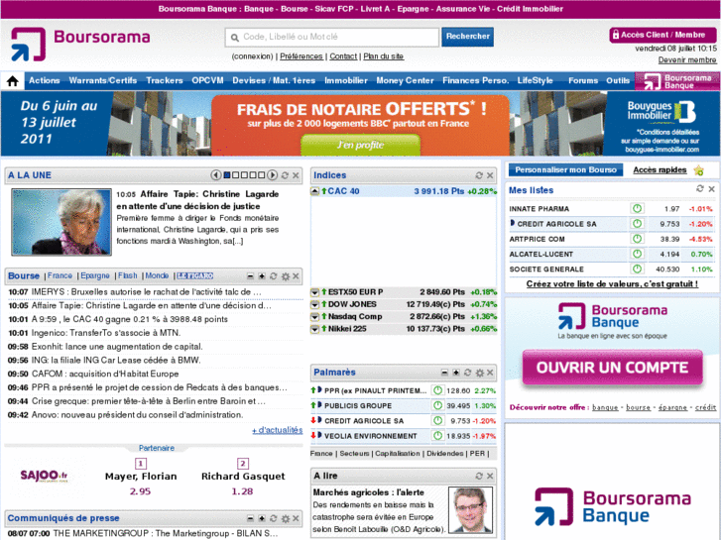The width and height of the screenshot is (721, 540).
Task: Refresh the A LA UNE panel
Action: (x=285, y=175)
